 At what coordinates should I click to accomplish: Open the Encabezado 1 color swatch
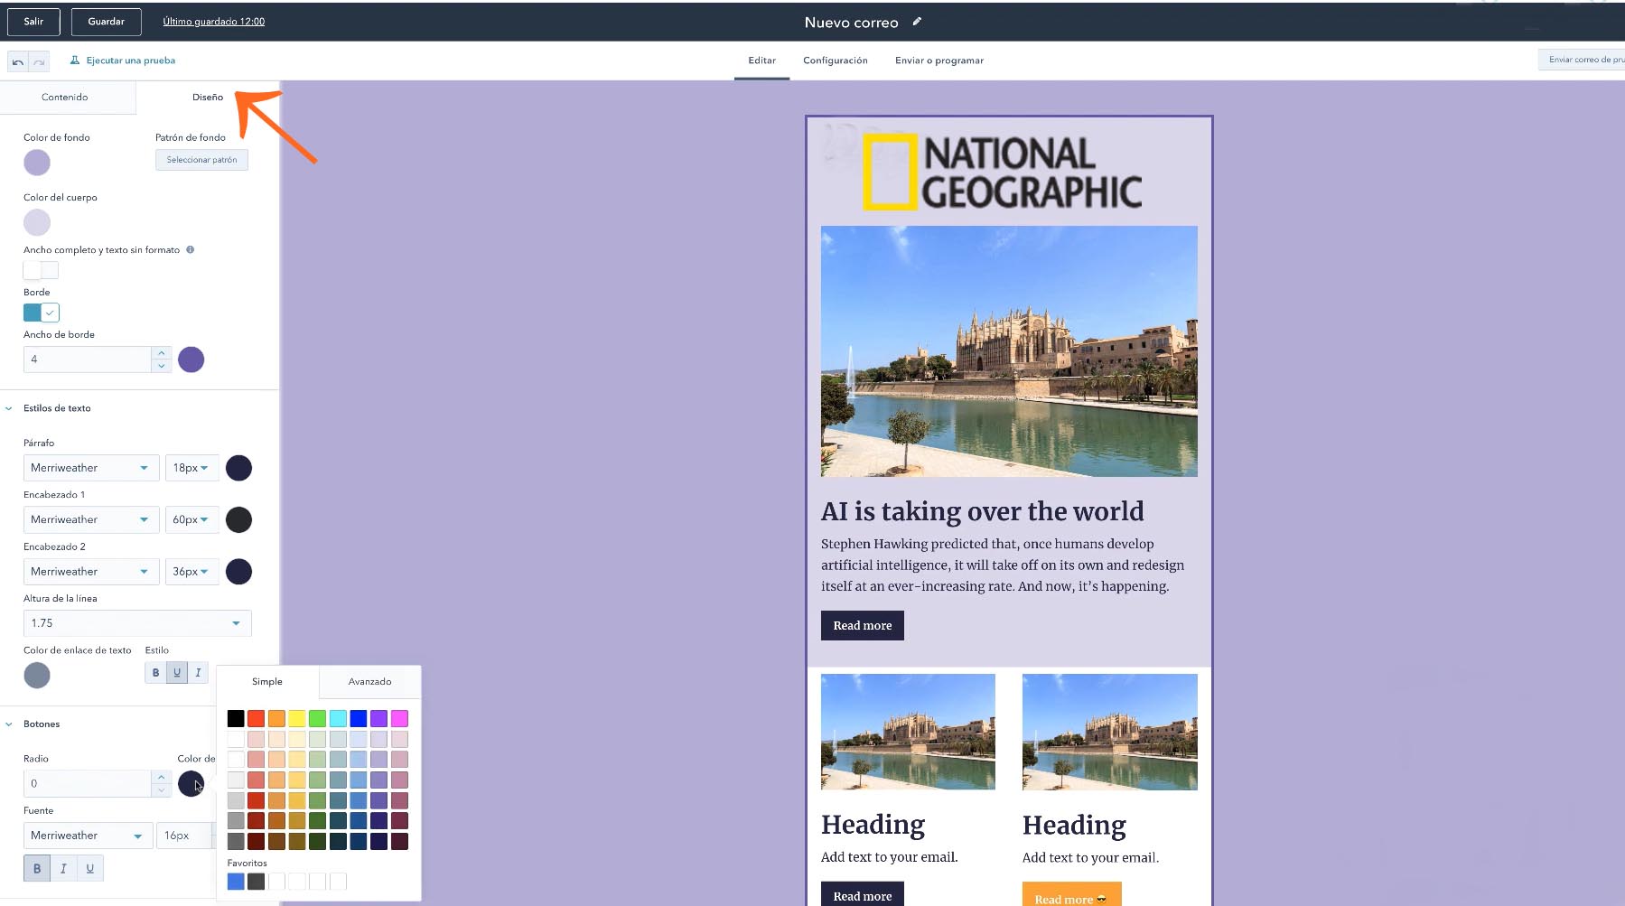(238, 519)
